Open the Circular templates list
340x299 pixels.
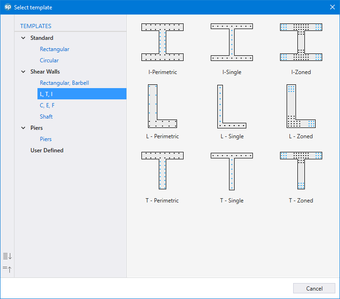point(49,60)
